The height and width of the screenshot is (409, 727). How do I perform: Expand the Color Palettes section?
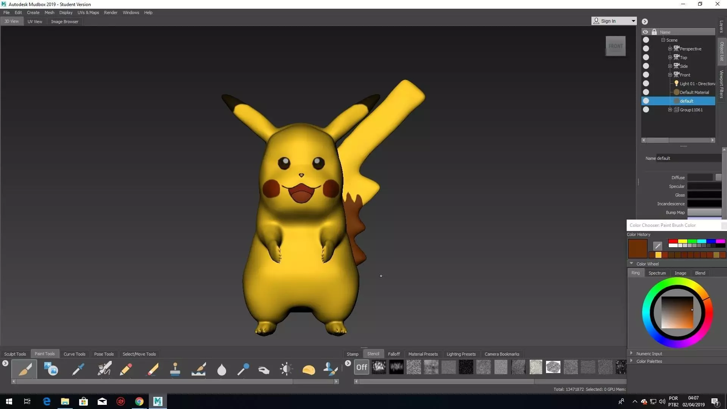[x=631, y=361]
